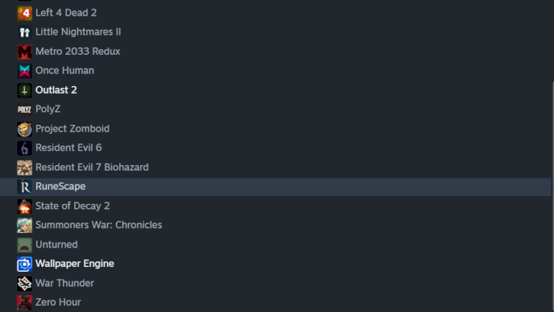The image size is (554, 312).
Task: Click the Once Human game icon
Action: [x=24, y=71]
